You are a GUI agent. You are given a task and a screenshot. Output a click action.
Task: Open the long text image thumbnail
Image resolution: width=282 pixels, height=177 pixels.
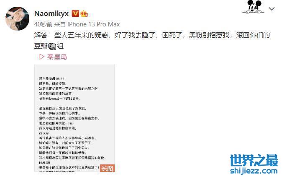point(74,118)
